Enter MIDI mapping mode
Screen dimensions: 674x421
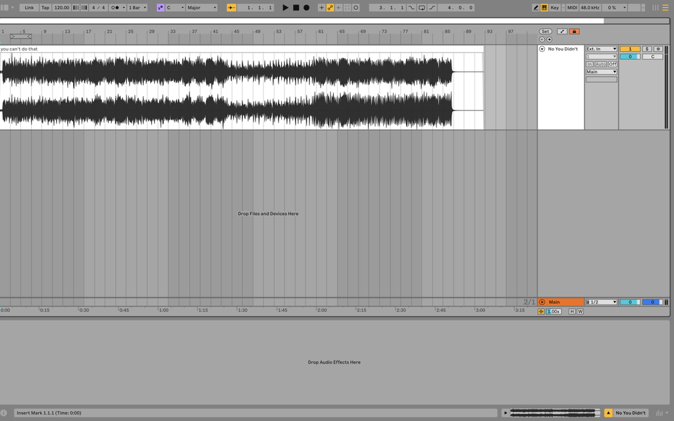click(x=571, y=7)
